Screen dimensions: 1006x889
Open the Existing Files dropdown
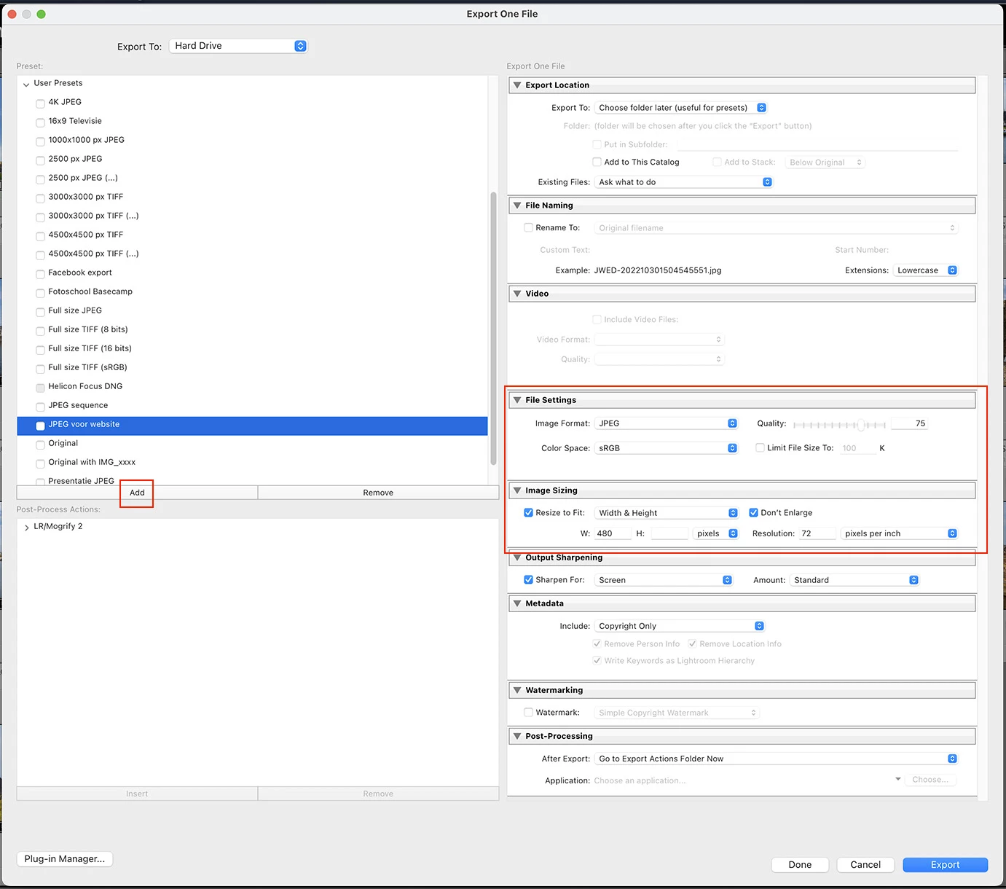pos(684,182)
